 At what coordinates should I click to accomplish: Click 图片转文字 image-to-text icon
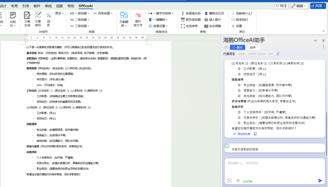point(138,19)
